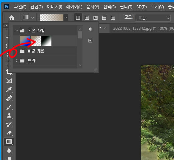Switch to 20221008_133342.jpg document tab
The width and height of the screenshot is (174, 160).
click(143, 28)
